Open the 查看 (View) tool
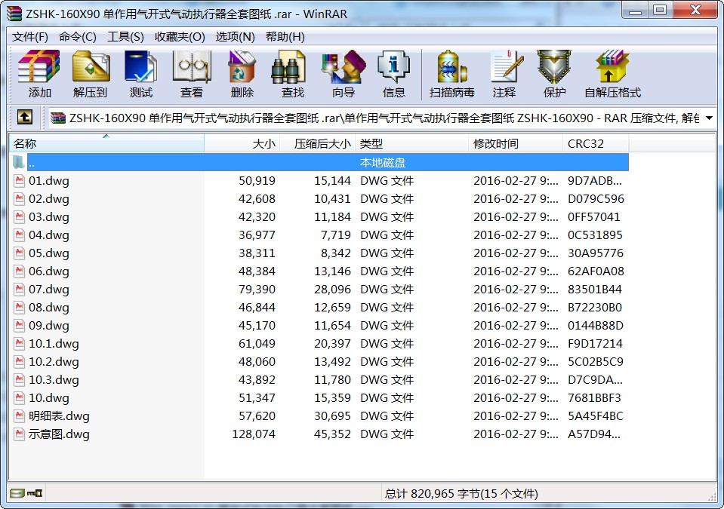Screen dimensions: 724x509 [x=192, y=74]
